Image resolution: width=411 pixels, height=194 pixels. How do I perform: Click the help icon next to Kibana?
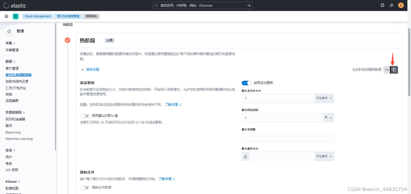pos(19,182)
